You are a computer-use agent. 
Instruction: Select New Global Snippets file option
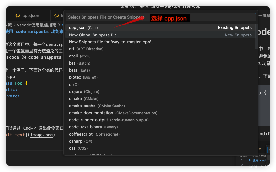(x=160, y=35)
